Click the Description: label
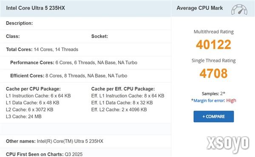The width and height of the screenshot is (255, 157). pos(20,23)
